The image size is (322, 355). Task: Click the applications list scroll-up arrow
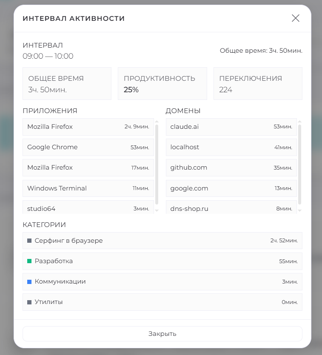[x=157, y=122]
